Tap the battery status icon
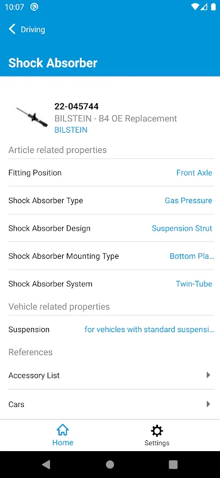 coord(213,7)
